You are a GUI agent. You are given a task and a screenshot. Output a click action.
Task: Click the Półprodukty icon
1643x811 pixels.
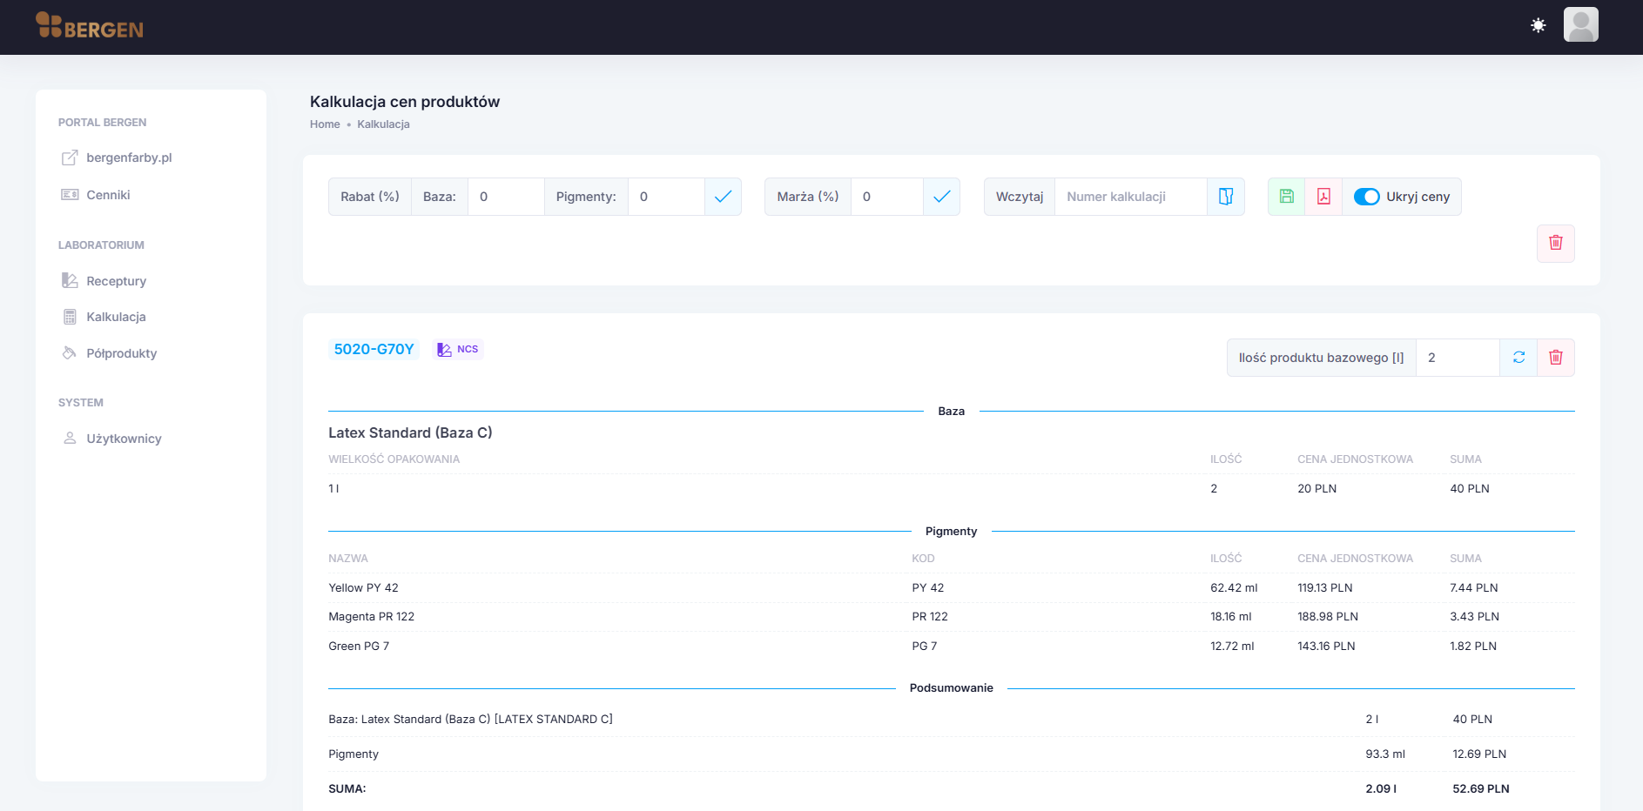coord(70,352)
